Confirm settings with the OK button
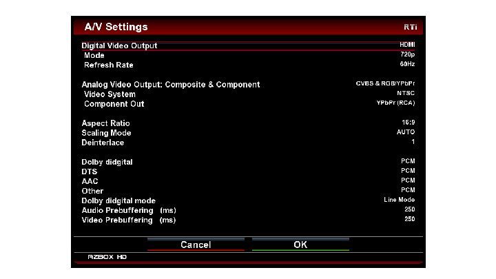 click(x=300, y=245)
